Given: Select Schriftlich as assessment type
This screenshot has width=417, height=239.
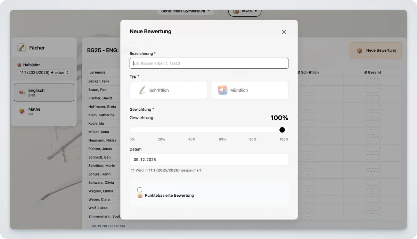Looking at the screenshot, I should coord(168,90).
